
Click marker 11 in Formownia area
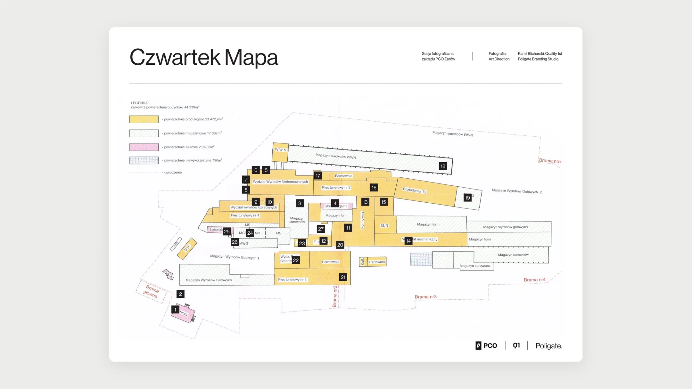348,228
